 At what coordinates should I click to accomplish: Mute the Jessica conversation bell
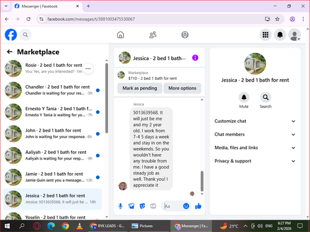click(244, 97)
